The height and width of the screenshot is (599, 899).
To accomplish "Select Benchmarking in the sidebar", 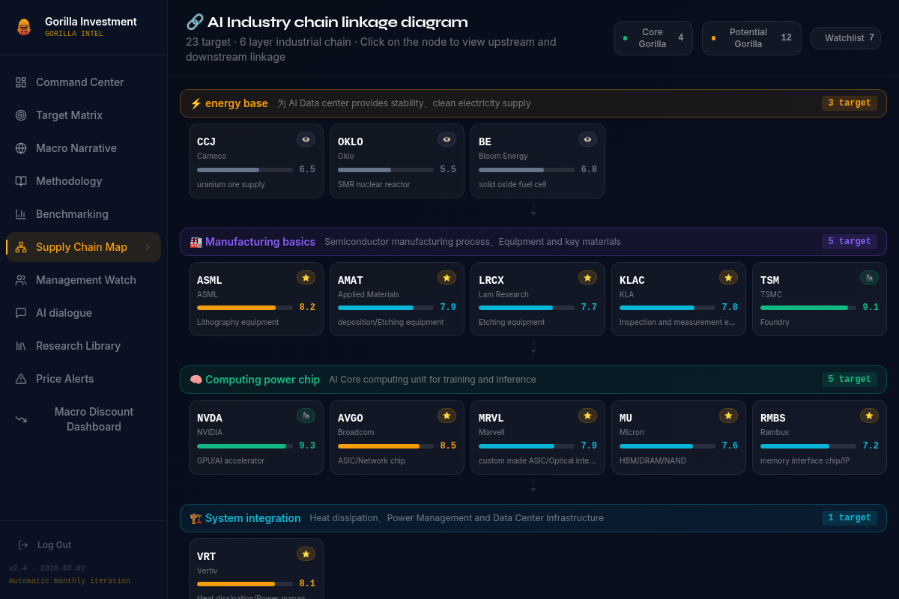I will tap(83, 214).
